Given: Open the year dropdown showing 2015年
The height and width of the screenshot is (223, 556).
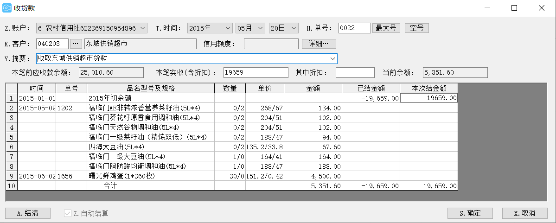Looking at the screenshot, I should [x=210, y=28].
